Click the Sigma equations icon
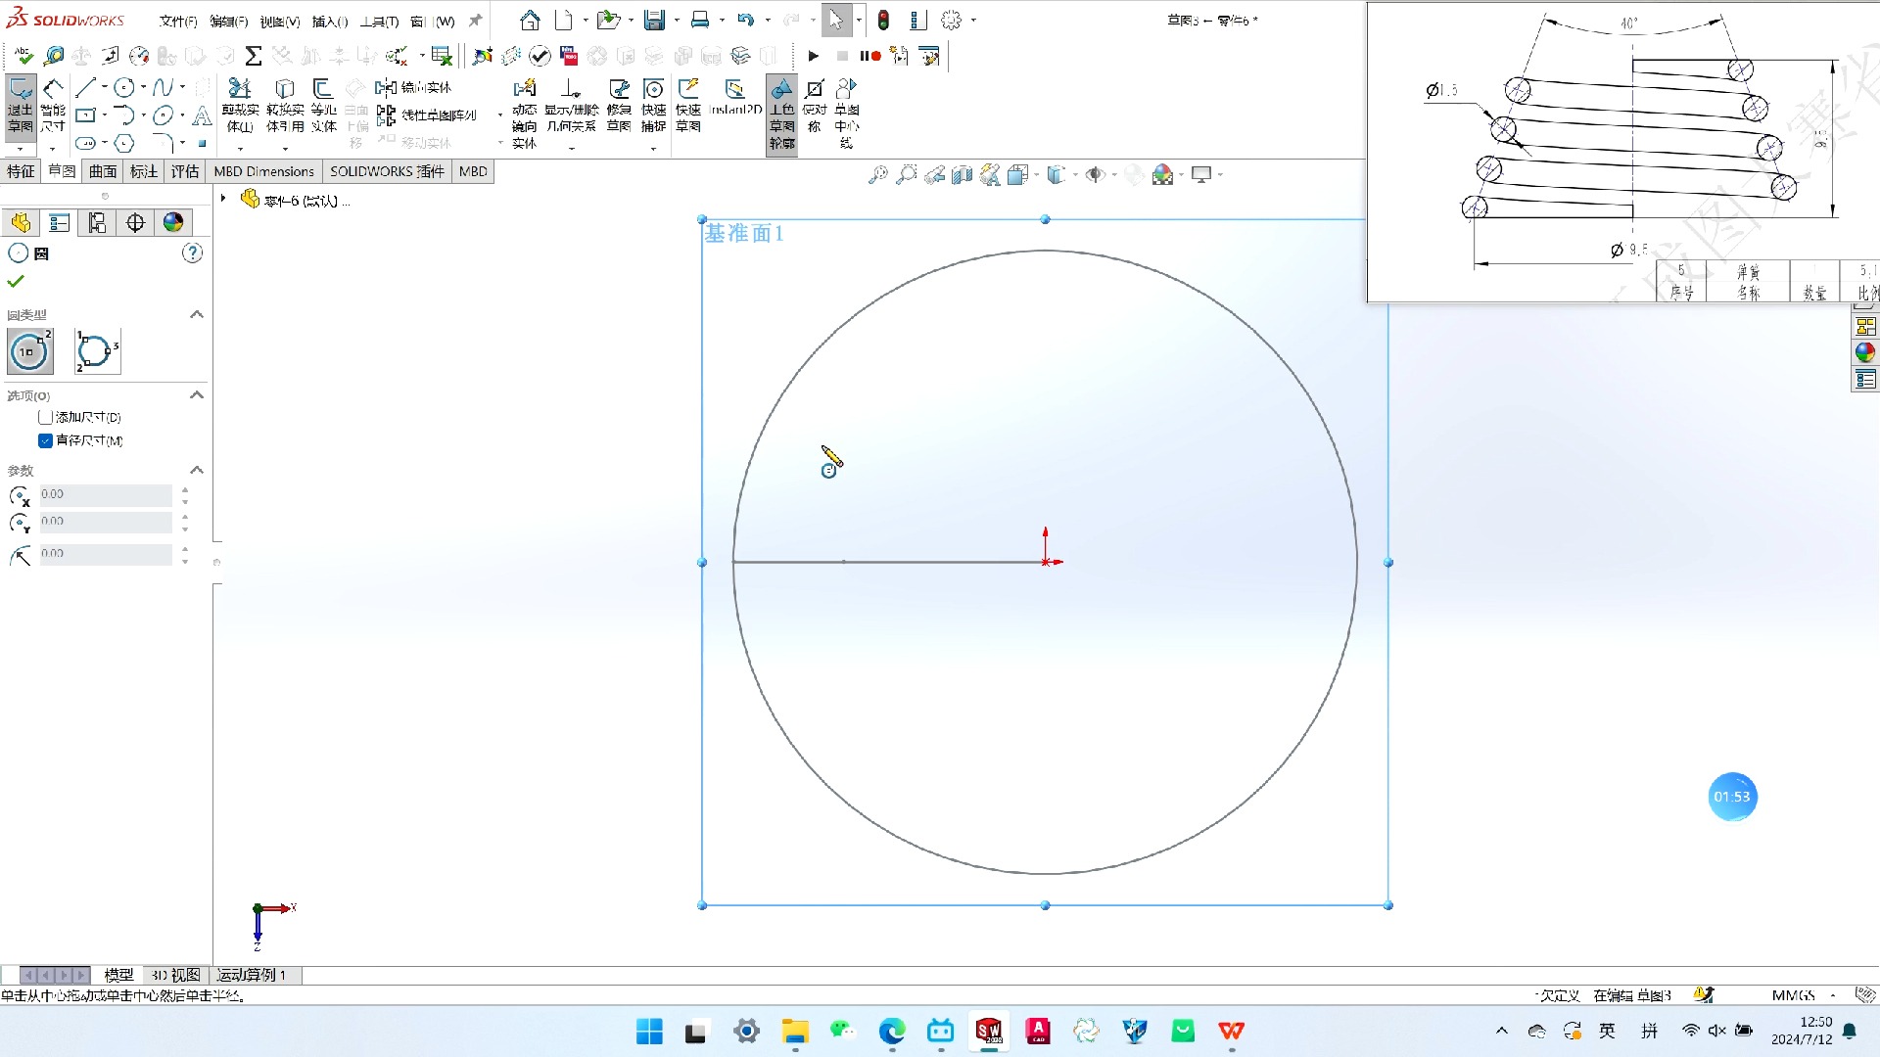 [253, 56]
